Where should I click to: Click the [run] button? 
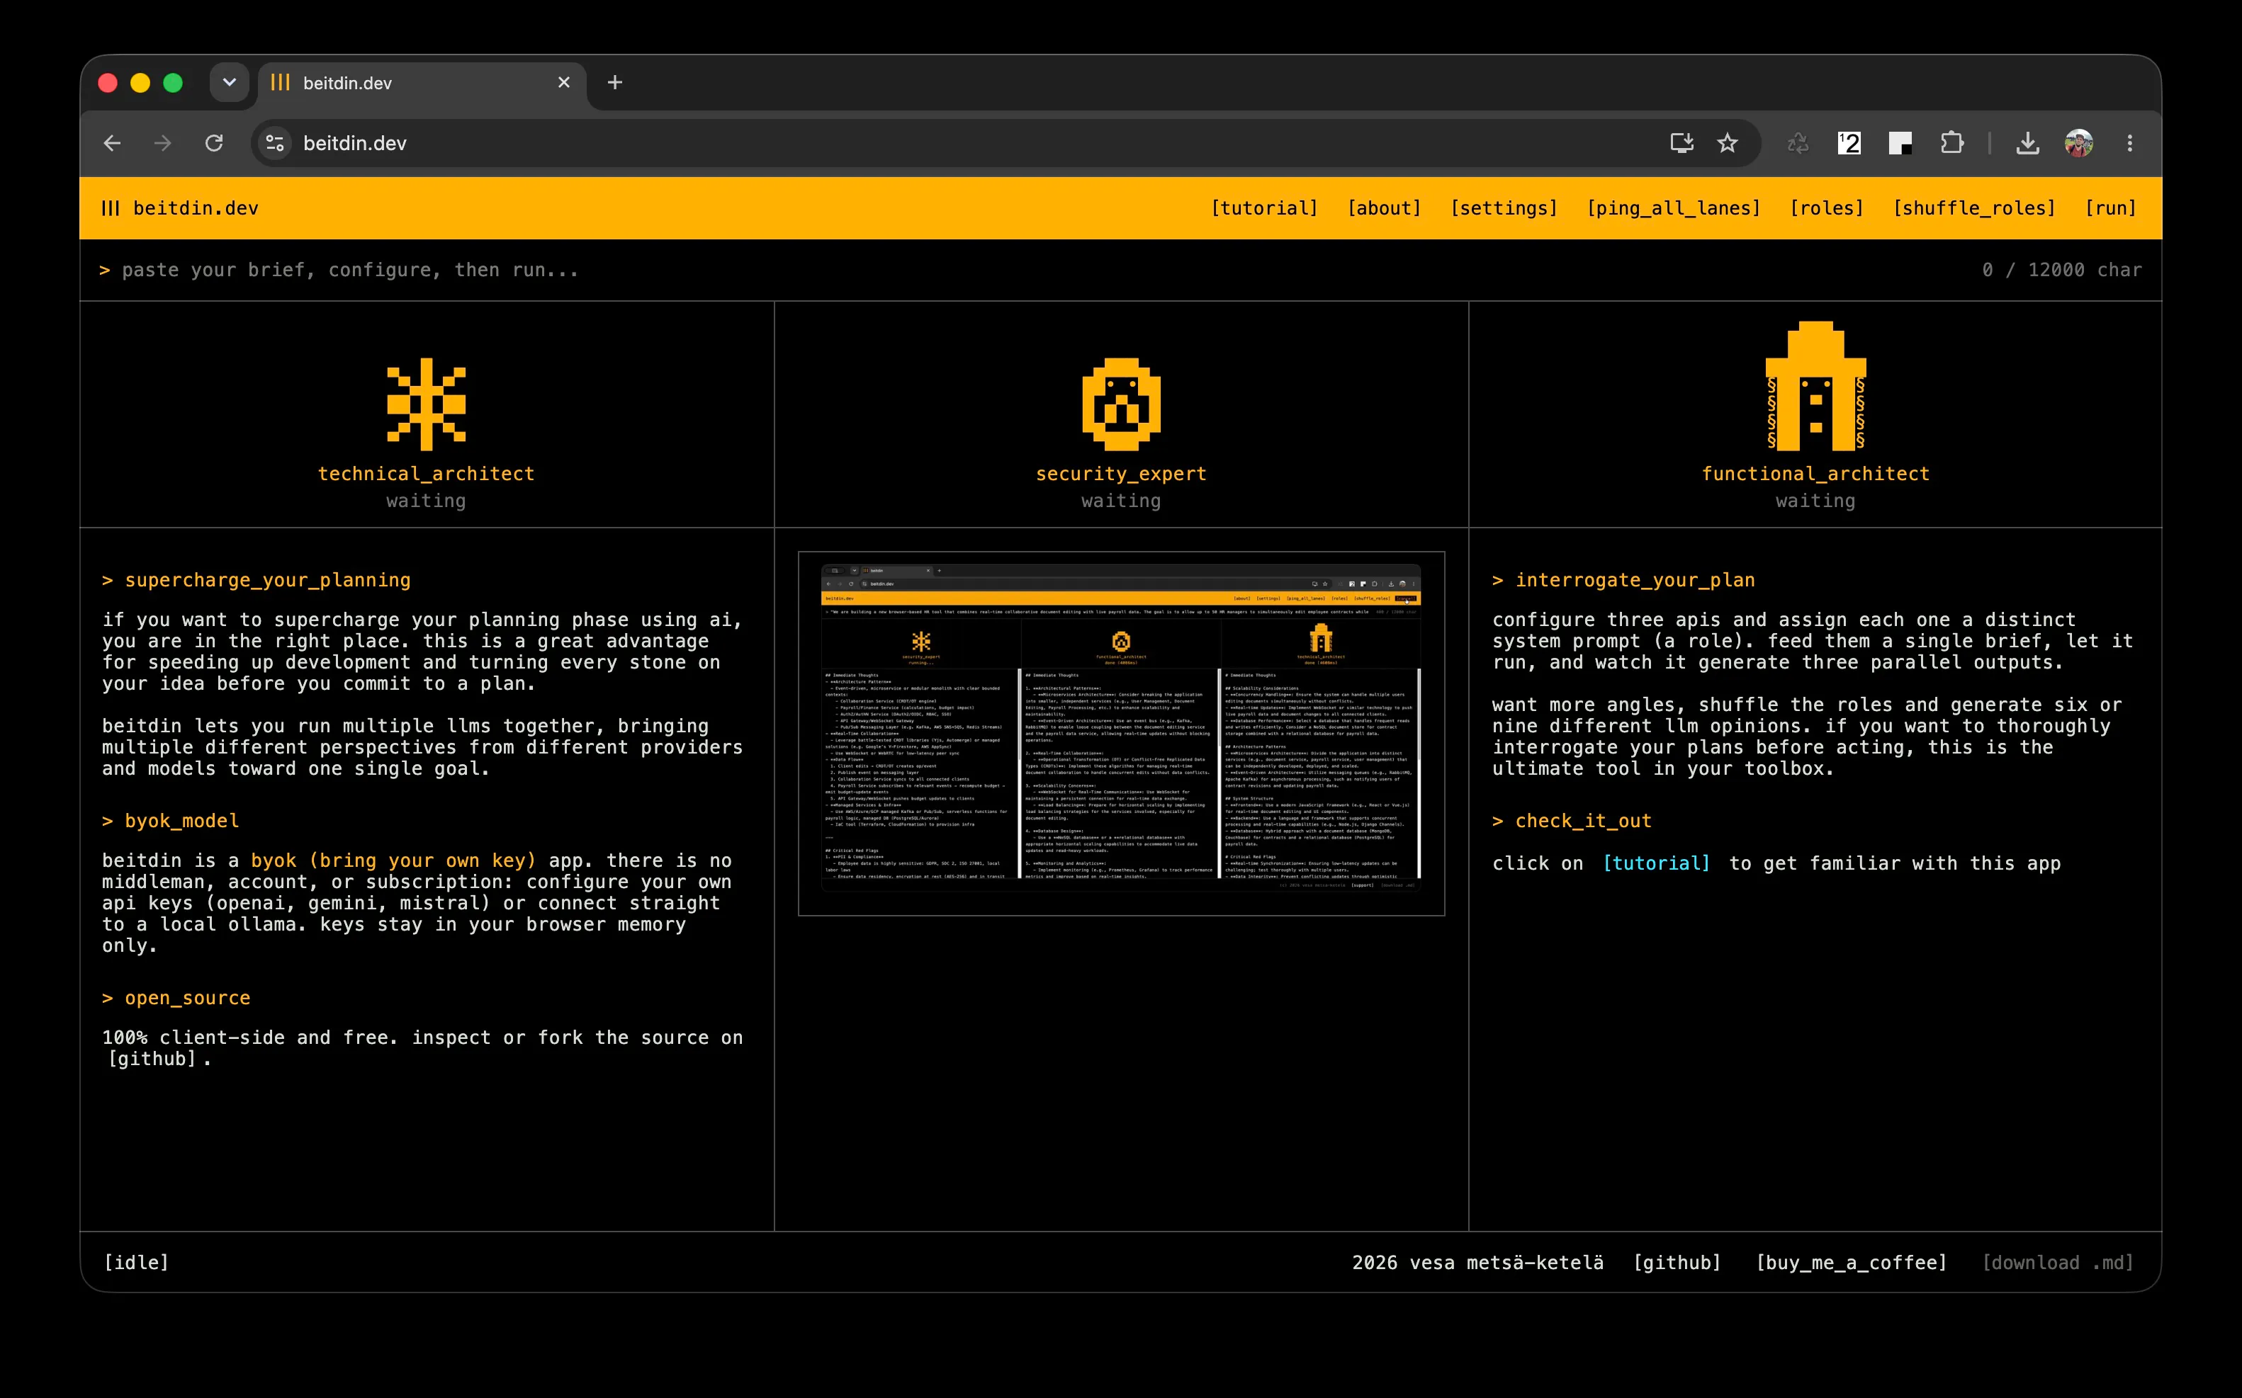click(x=2111, y=208)
